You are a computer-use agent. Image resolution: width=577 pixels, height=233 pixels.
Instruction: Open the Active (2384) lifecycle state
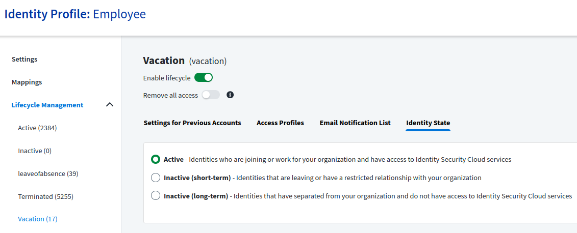tap(37, 128)
